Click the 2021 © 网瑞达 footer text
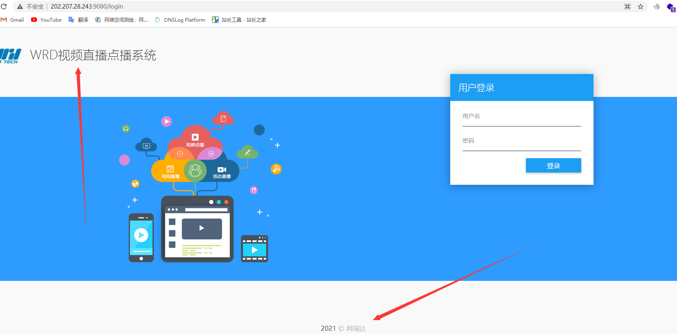This screenshot has width=677, height=334. coord(343,328)
